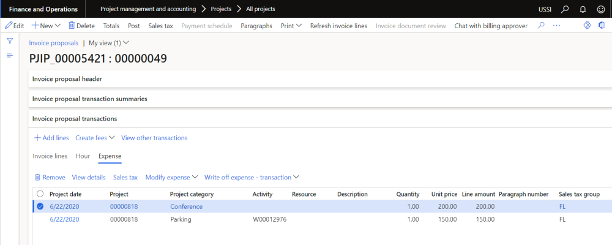
Task: Switch to the Hour tab
Action: pos(83,156)
